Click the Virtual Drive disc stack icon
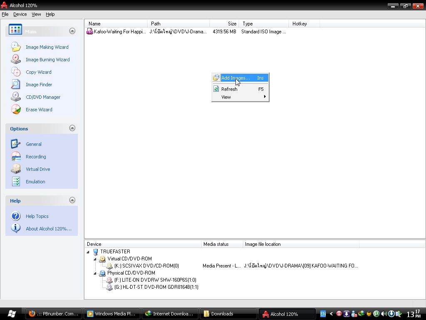The image size is (426, 320). 16,169
